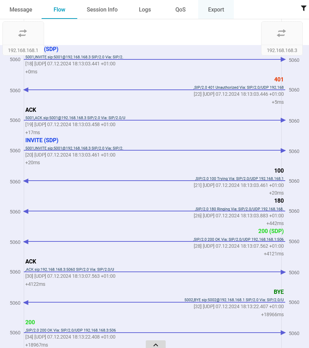Click swap icon above host 192.168.168.1
The height and width of the screenshot is (348, 309).
click(x=23, y=33)
